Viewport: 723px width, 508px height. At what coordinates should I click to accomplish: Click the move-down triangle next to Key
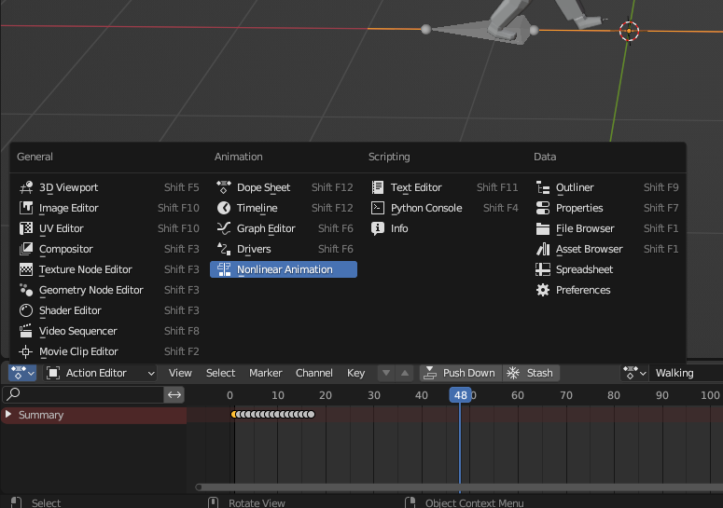386,373
